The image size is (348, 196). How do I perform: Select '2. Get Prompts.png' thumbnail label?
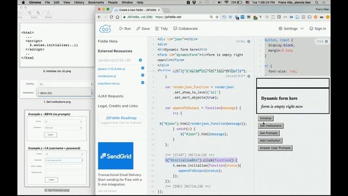pyautogui.click(x=57, y=190)
